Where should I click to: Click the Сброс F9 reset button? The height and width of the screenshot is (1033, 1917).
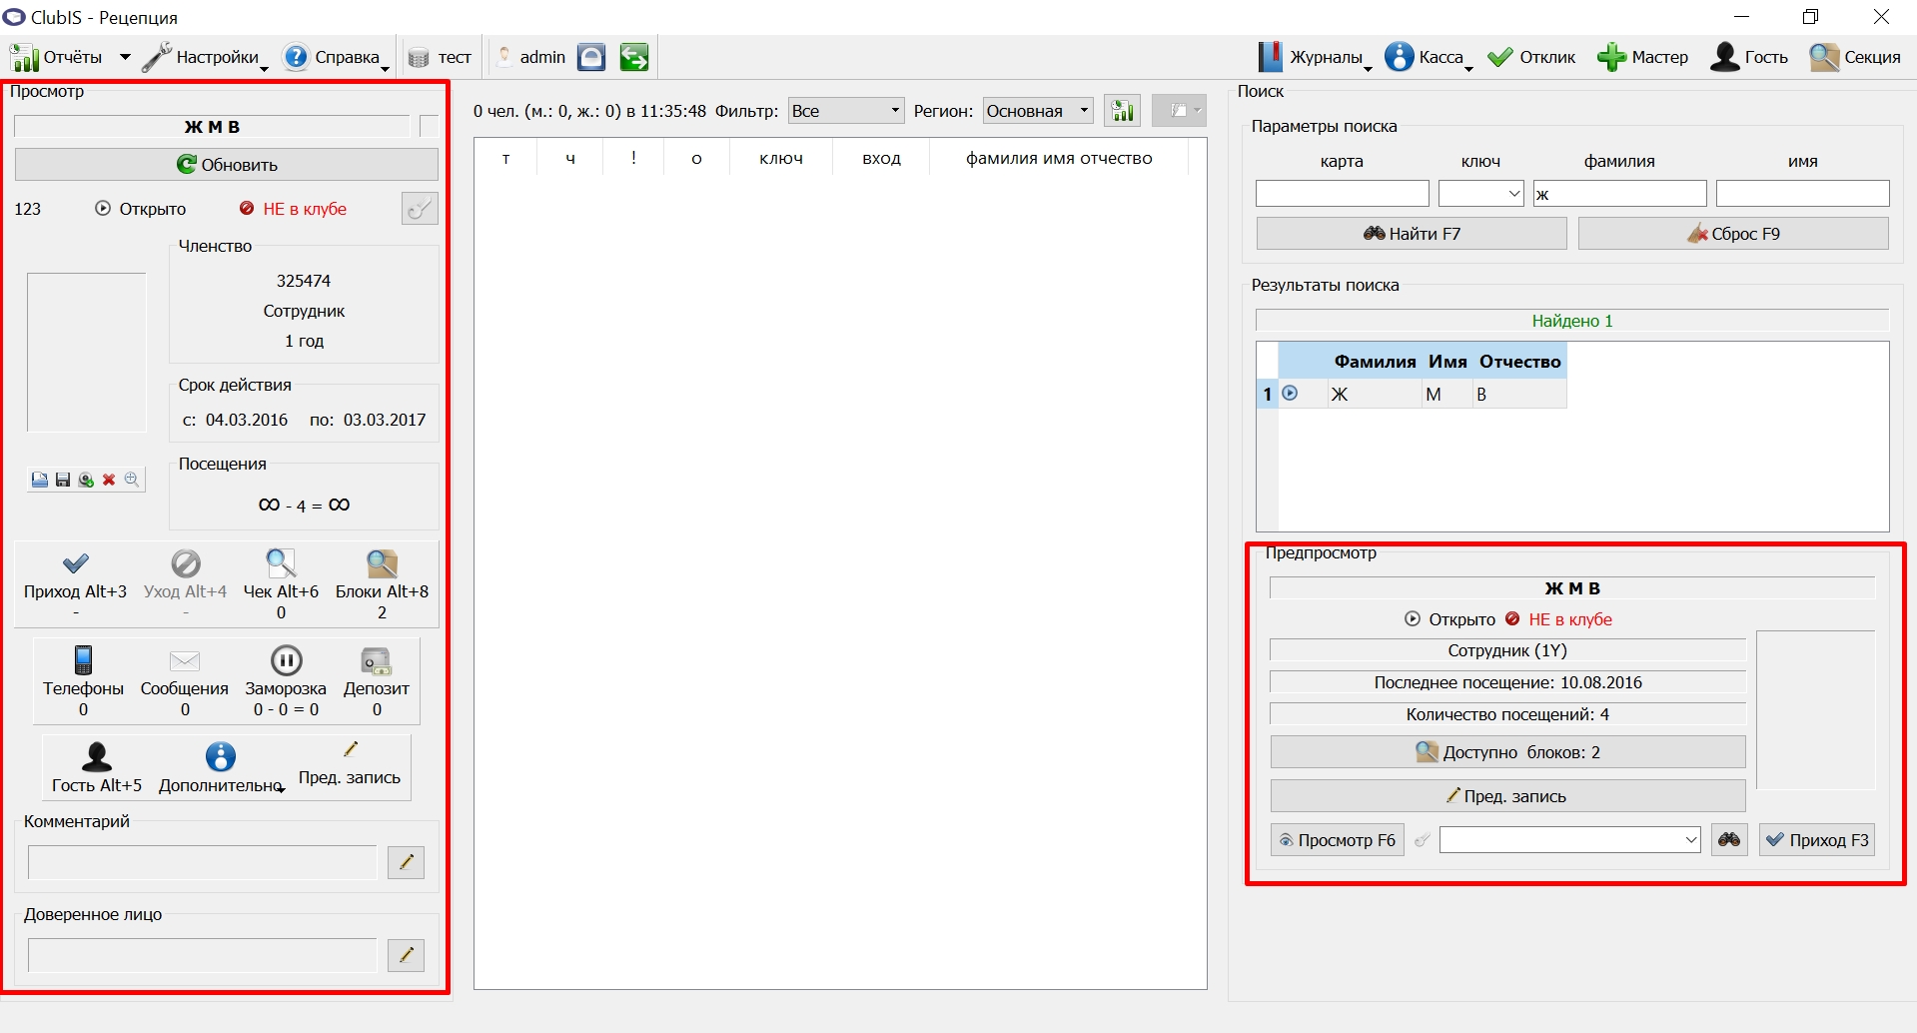[x=1733, y=234]
